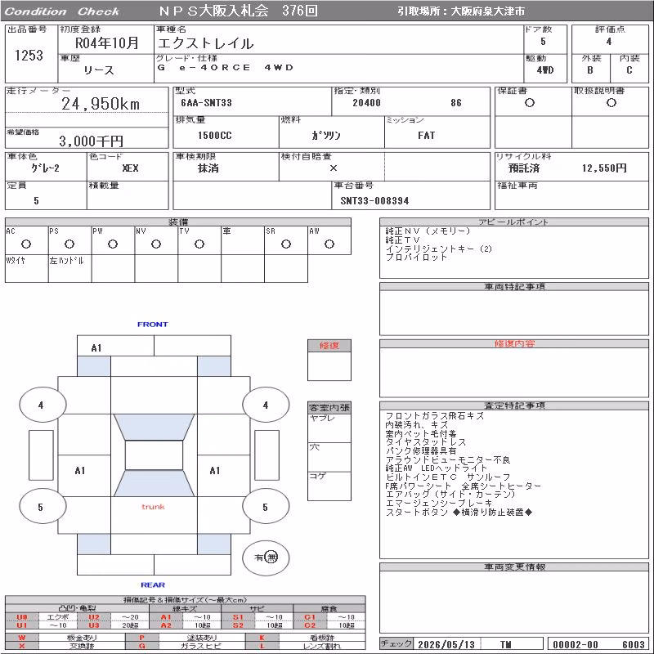Click the 有/無 spare tire indicator circle

point(266,558)
